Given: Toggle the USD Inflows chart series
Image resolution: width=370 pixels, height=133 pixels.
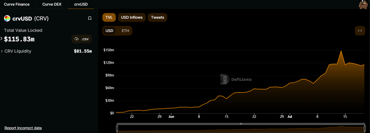Looking at the screenshot, I should (132, 17).
